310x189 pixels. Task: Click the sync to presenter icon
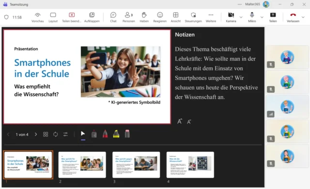click(56, 134)
